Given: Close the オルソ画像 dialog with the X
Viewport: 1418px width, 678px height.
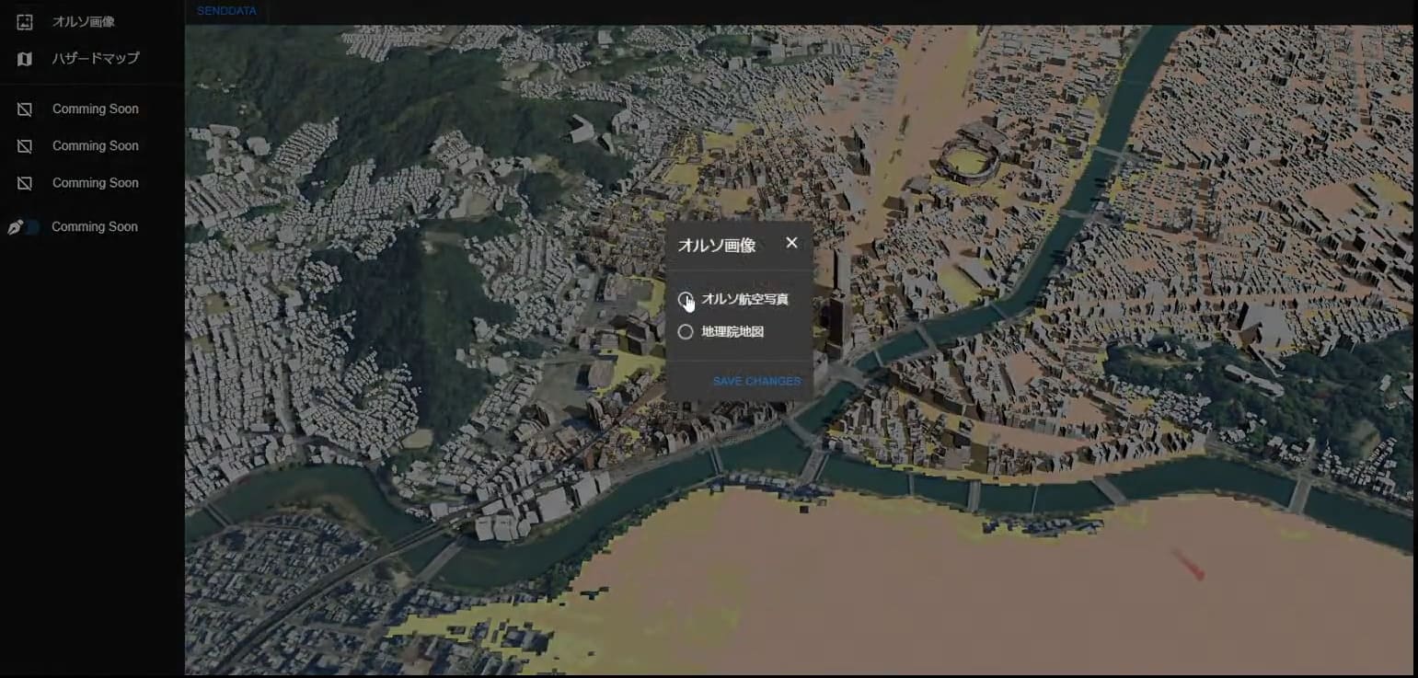Looking at the screenshot, I should [791, 243].
